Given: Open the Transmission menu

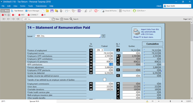Looking at the screenshot, I should coord(41,6).
